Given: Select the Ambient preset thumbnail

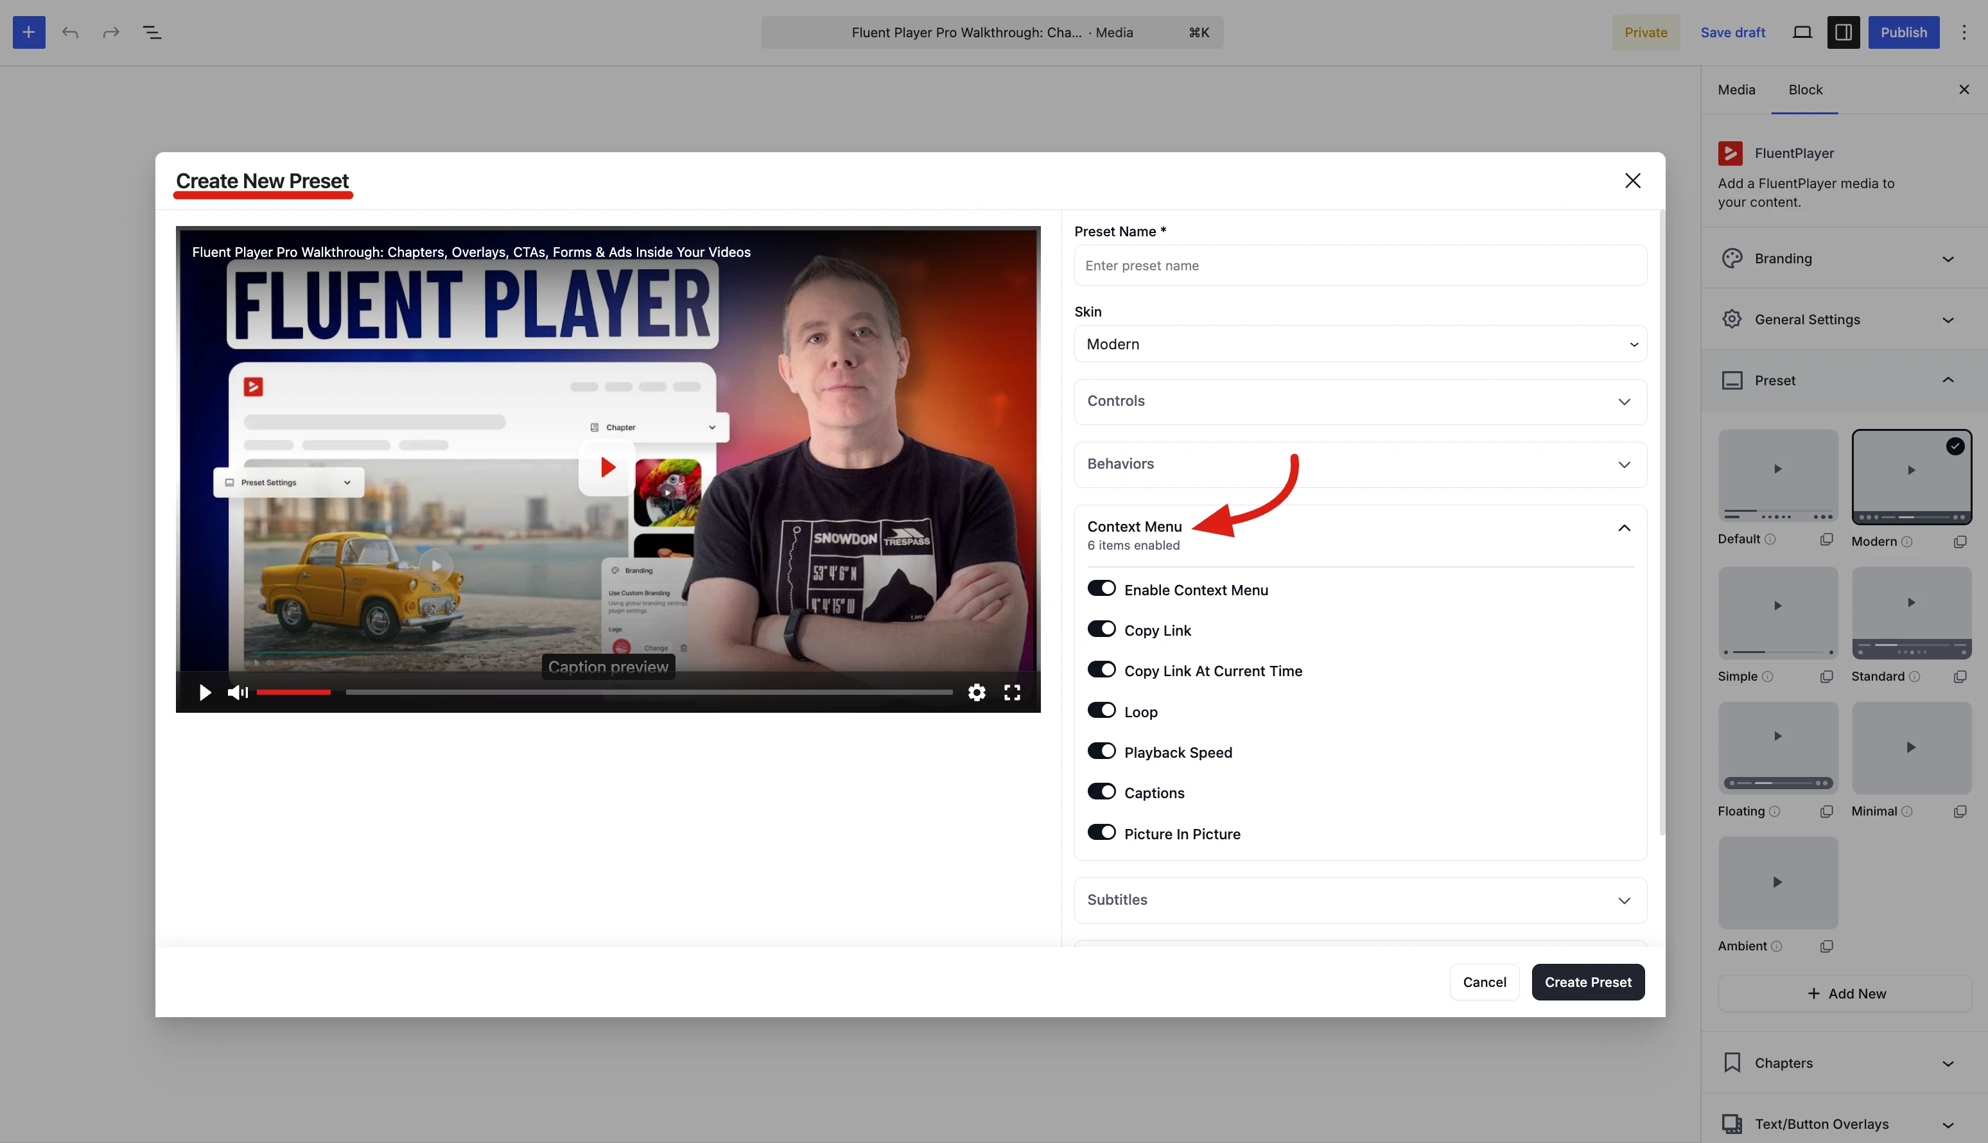Looking at the screenshot, I should tap(1777, 882).
